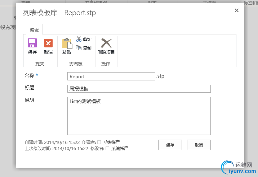Screen dimensions: 258x177
Task: Click the 标题 field containing 周报模板
Action: click(x=139, y=89)
